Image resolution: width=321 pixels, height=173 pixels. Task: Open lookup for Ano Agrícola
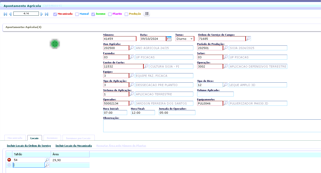point(132,48)
